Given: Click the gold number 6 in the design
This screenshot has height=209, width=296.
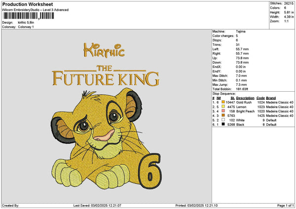Looking at the screenshot, I should point(150,171).
